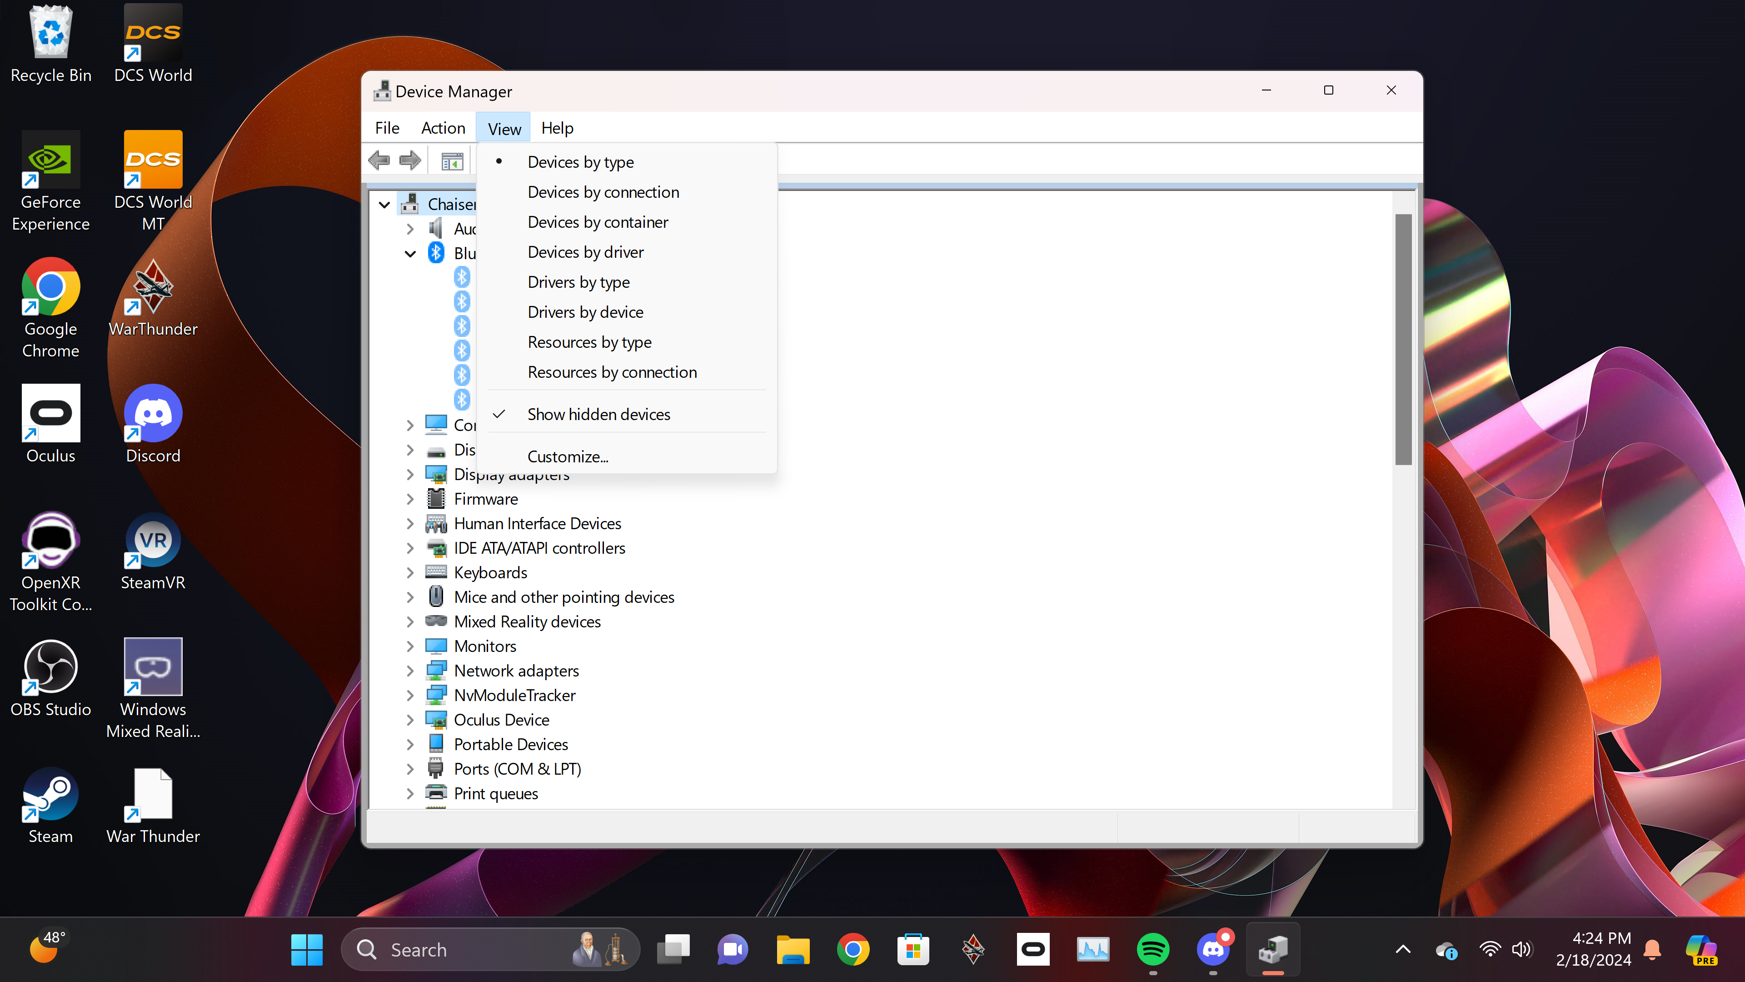The width and height of the screenshot is (1745, 982).
Task: Select Devices by connection view
Action: coord(603,190)
